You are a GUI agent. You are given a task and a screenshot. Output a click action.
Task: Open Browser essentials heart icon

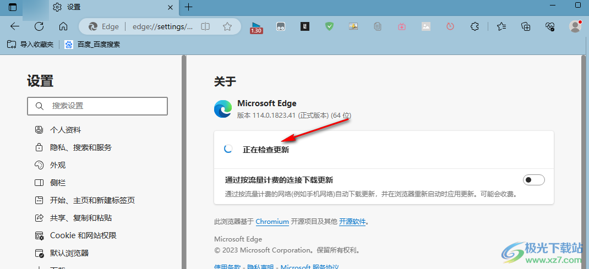point(550,26)
